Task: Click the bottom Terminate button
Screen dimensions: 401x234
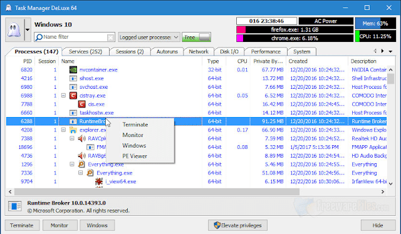Action: click(x=22, y=225)
